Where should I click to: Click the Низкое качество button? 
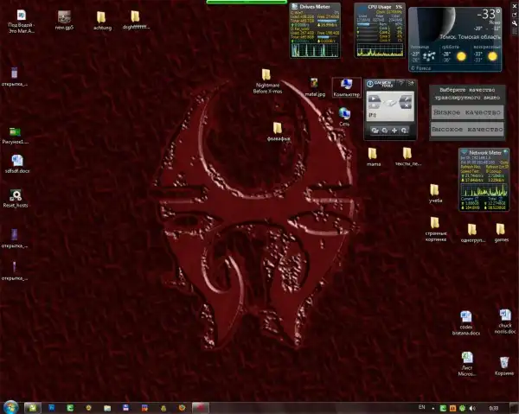(x=467, y=112)
